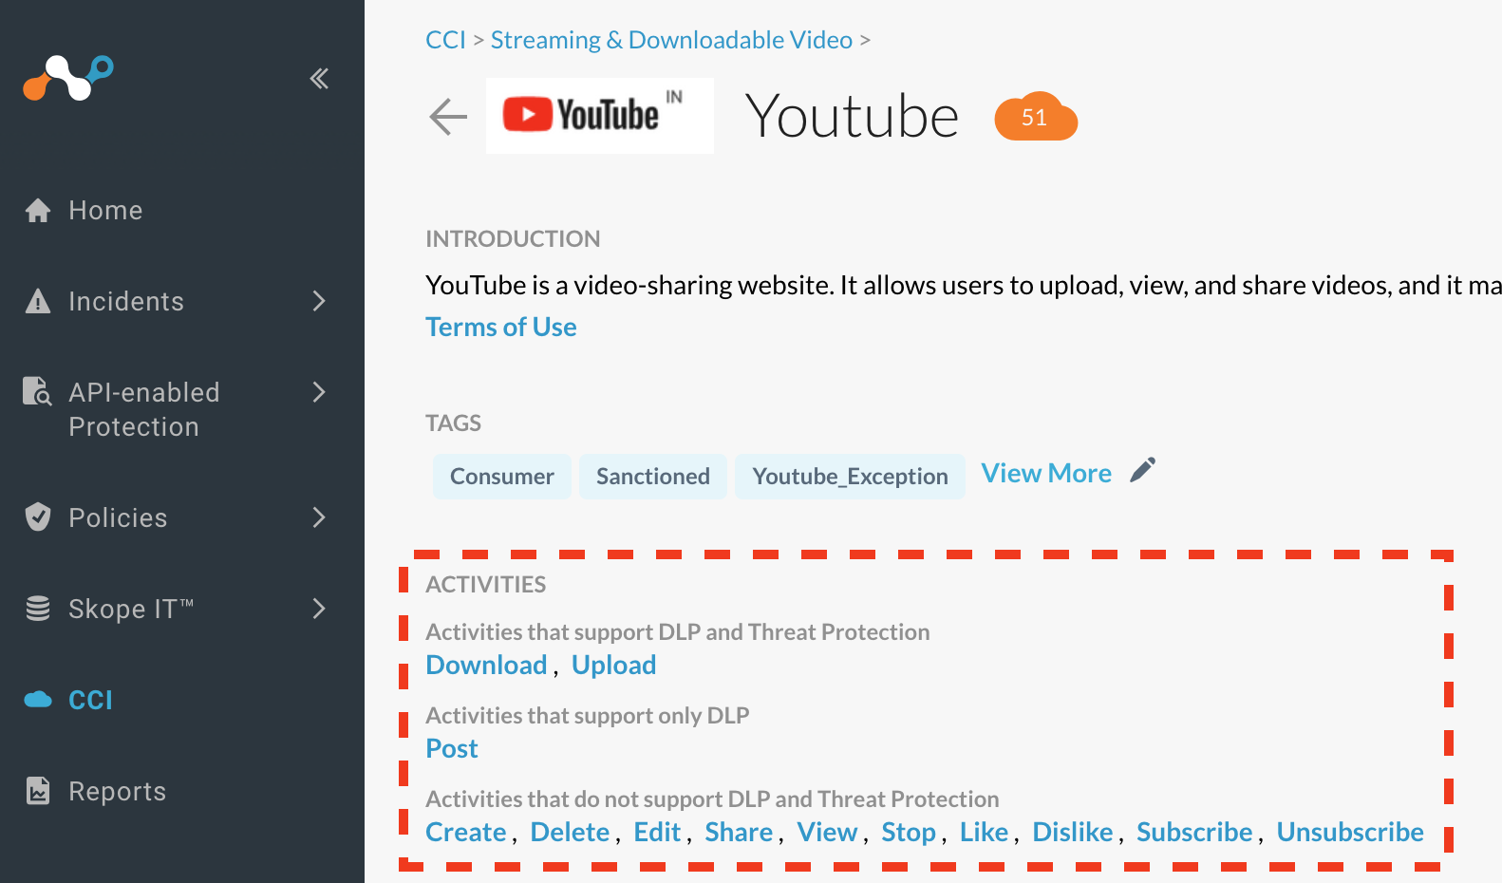Click 'Activities that do not support DLP' label

(712, 798)
